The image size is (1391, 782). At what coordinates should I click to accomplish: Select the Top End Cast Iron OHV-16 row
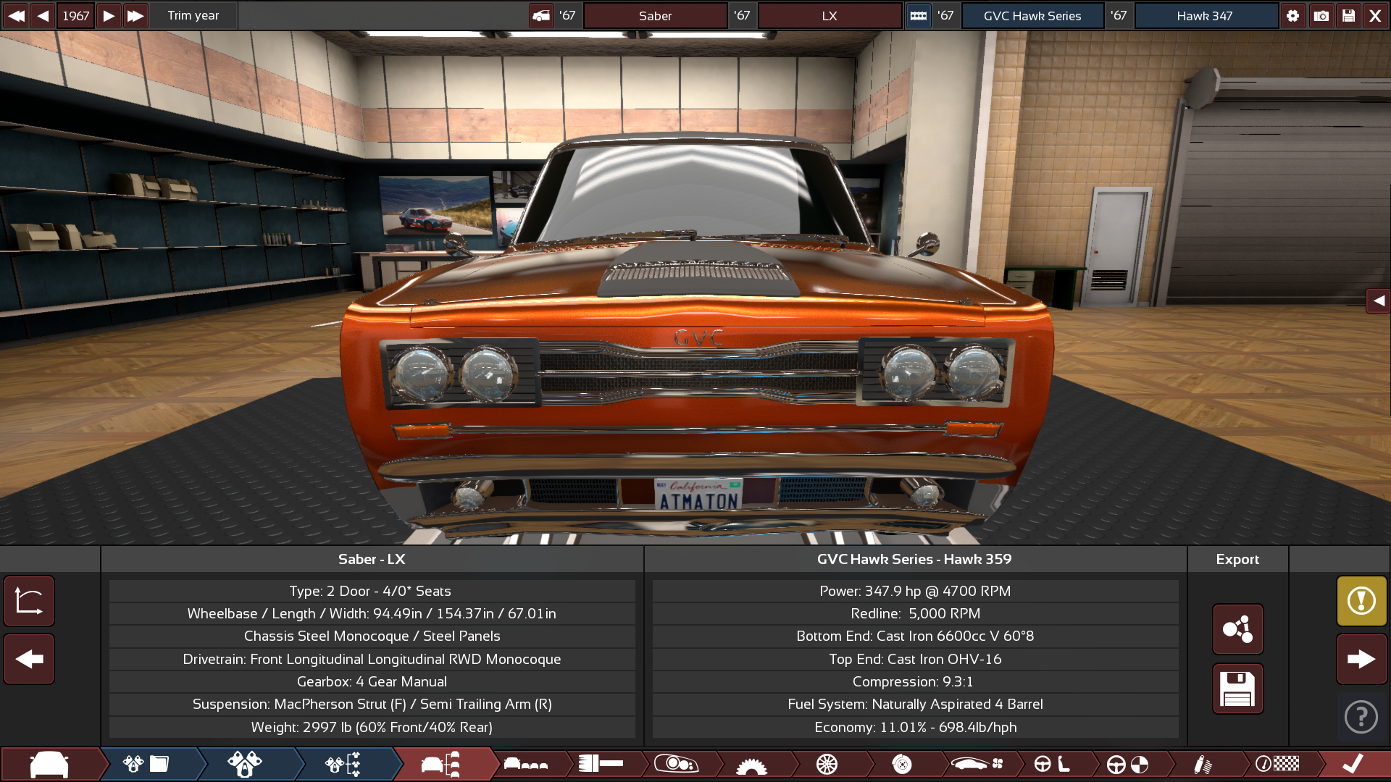915,659
